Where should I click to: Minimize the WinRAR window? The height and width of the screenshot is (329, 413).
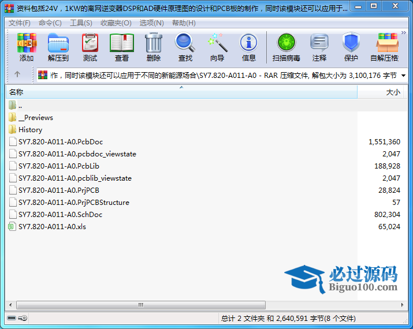coord(358,6)
